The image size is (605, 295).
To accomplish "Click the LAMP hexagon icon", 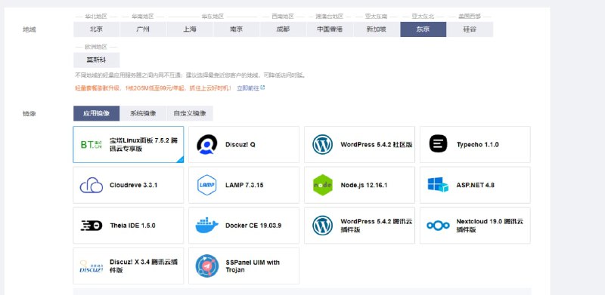I will click(206, 185).
